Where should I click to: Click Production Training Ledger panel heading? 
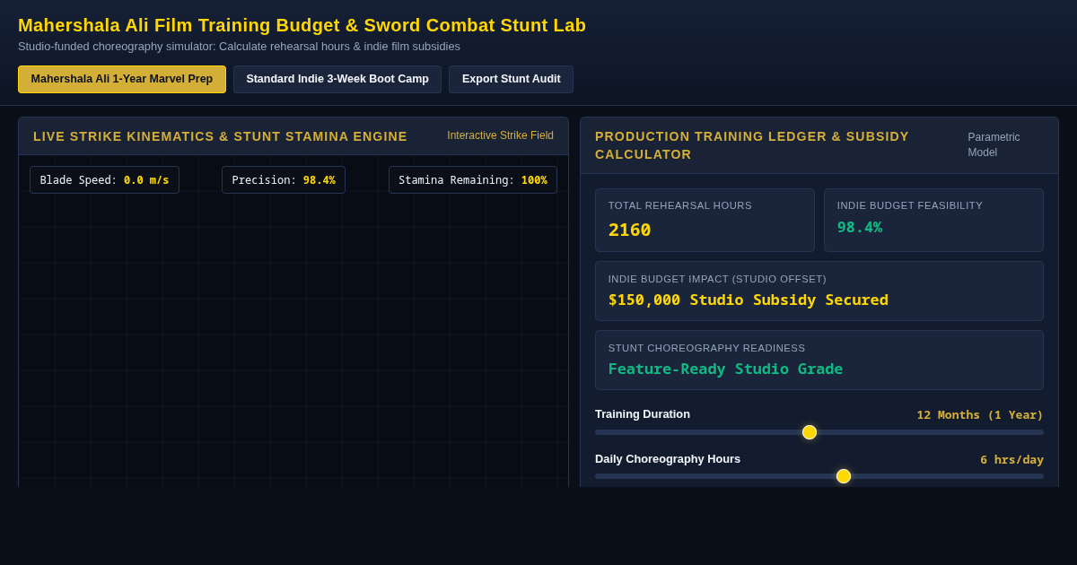[752, 145]
